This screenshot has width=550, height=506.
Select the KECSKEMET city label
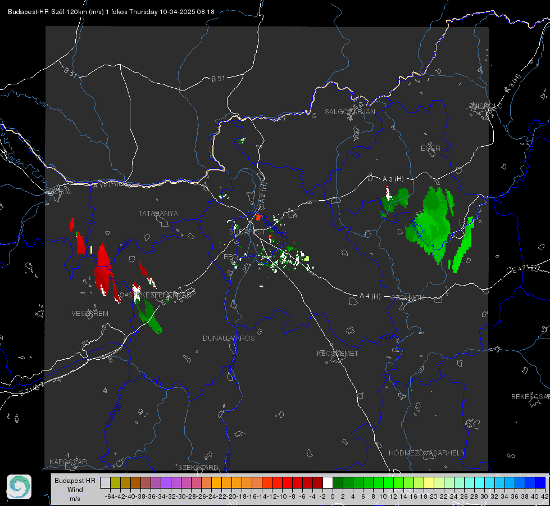[338, 353]
